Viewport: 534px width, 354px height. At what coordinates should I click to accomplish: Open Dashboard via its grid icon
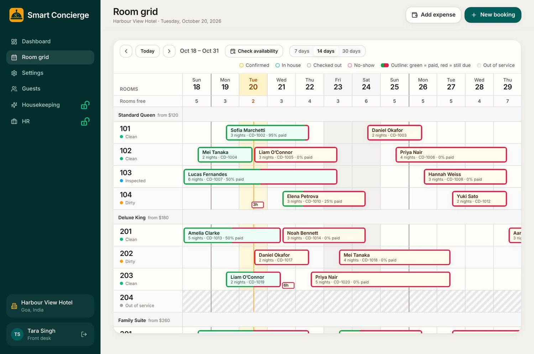[14, 42]
